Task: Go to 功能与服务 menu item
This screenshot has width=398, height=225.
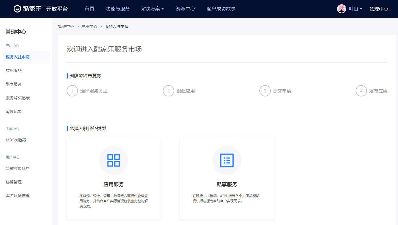Action: tap(118, 9)
